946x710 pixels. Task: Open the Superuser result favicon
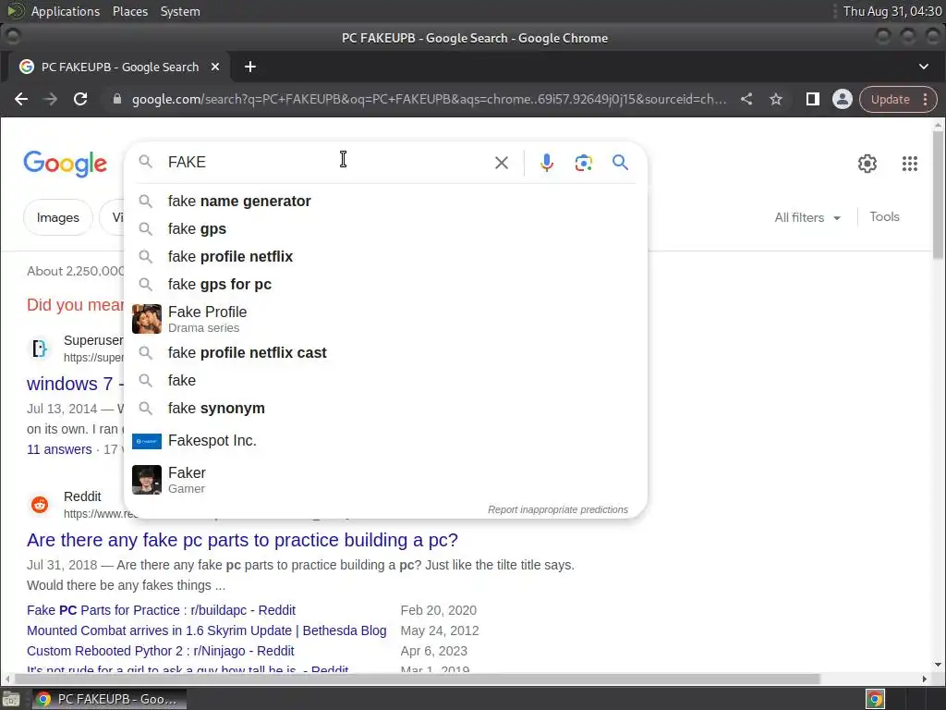(x=40, y=349)
